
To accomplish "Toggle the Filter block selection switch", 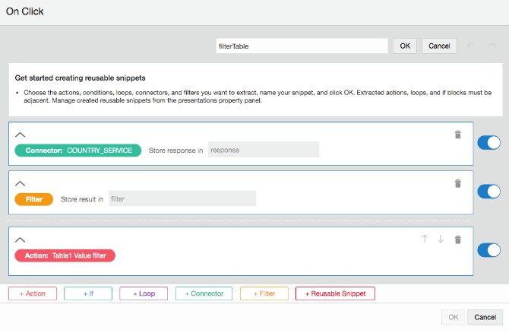I will click(x=488, y=191).
